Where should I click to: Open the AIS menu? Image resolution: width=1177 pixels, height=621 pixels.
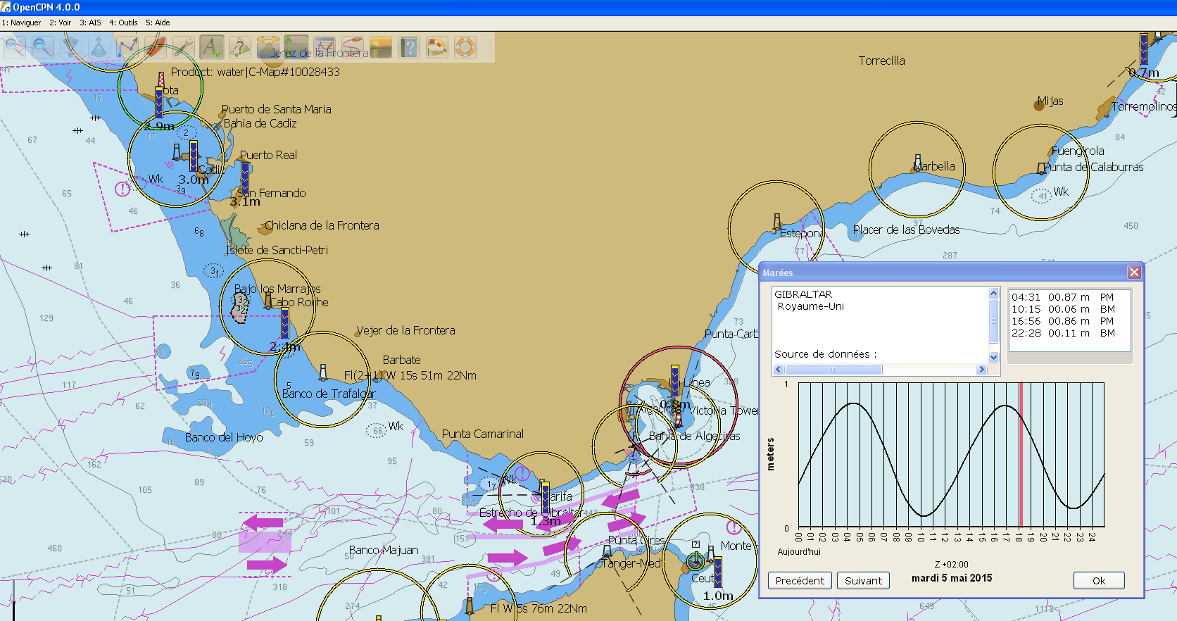90,23
